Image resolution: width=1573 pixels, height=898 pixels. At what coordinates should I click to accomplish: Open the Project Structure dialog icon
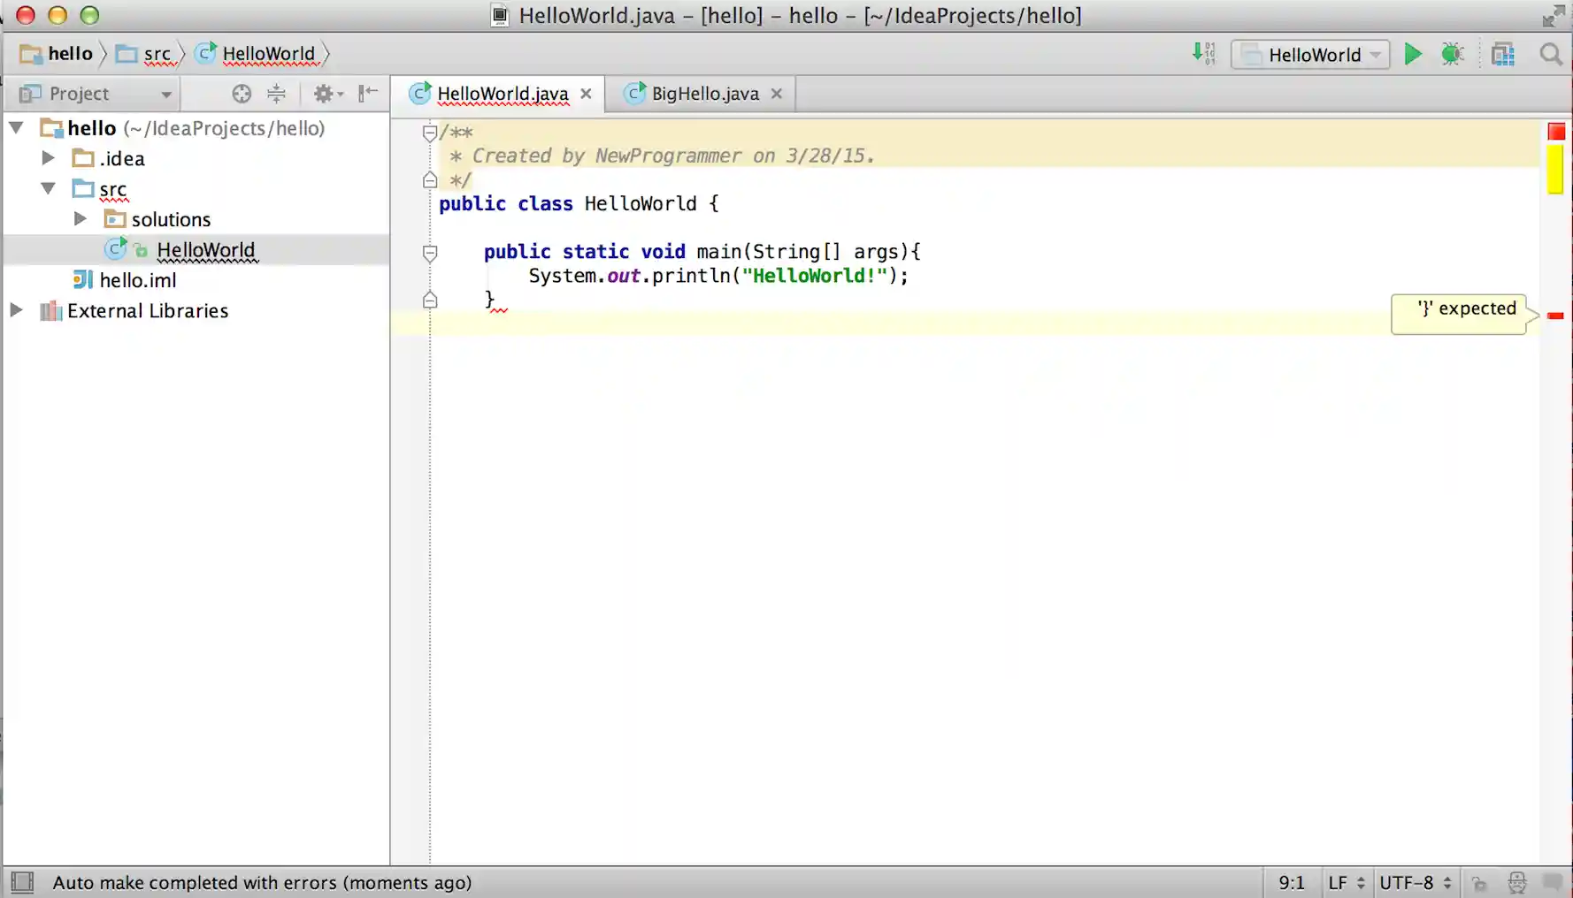[1502, 55]
